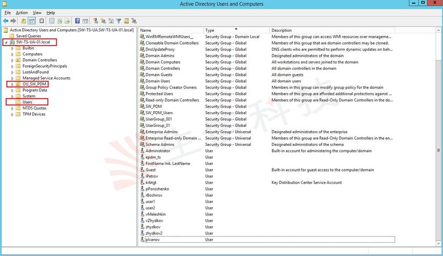Click the vertical scrollbar of the list
This screenshot has height=256, width=443.
pos(438,150)
